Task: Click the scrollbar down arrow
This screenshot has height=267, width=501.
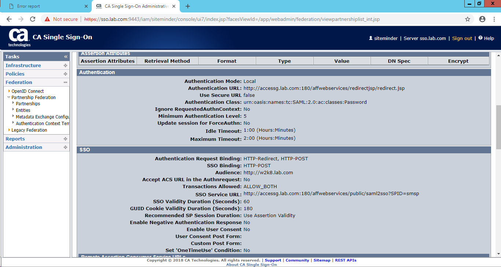Action: (498, 254)
